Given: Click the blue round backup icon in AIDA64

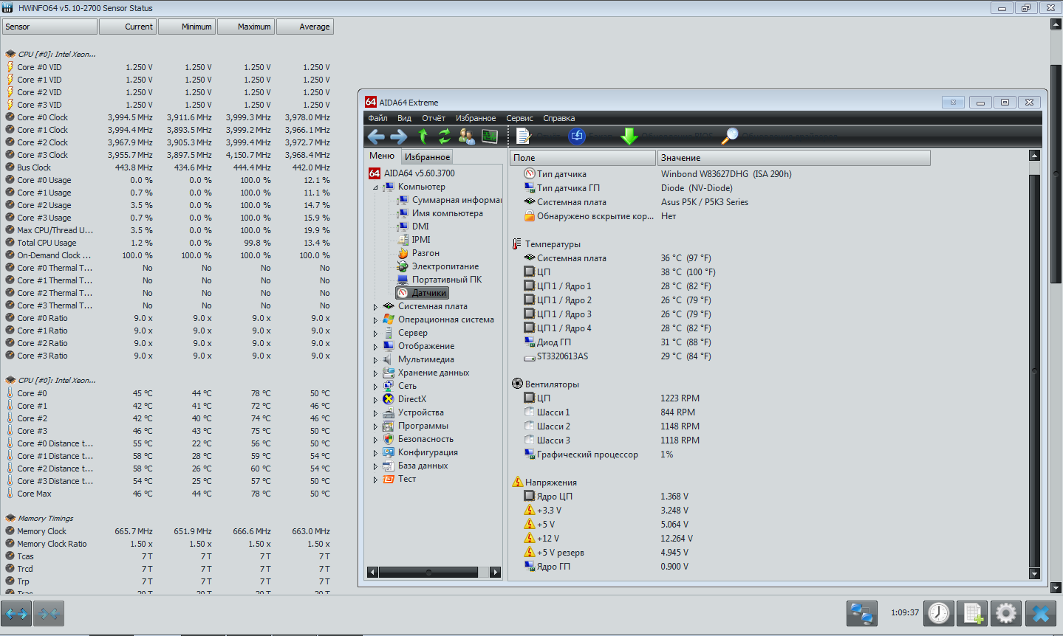Looking at the screenshot, I should [577, 136].
